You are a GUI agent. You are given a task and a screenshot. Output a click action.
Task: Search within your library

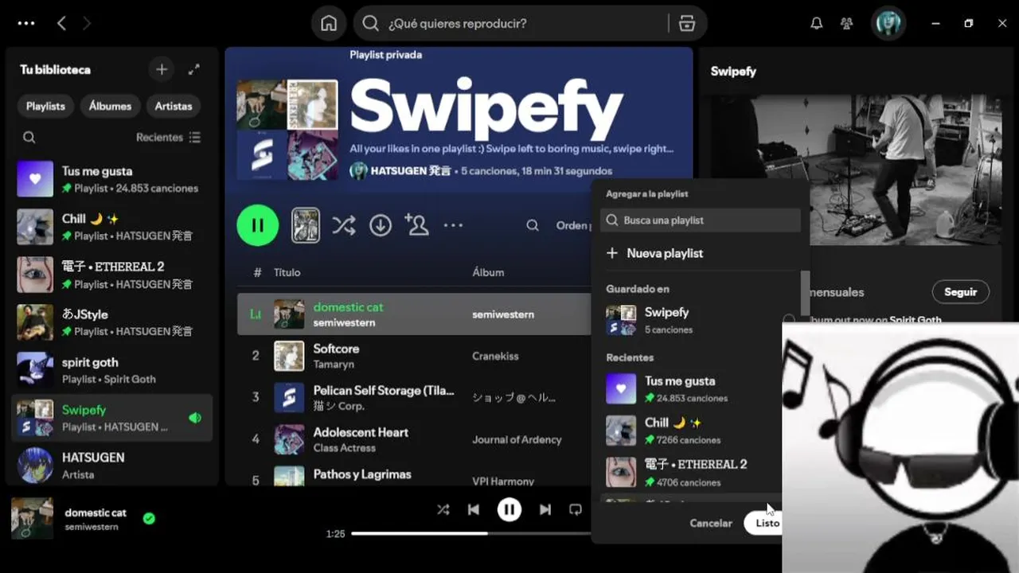click(x=29, y=137)
